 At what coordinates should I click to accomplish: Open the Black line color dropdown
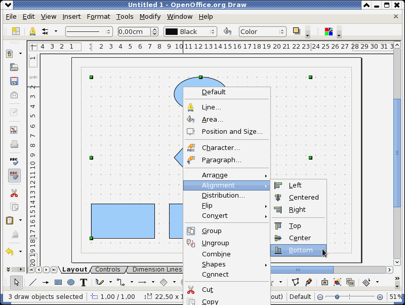tap(190, 31)
